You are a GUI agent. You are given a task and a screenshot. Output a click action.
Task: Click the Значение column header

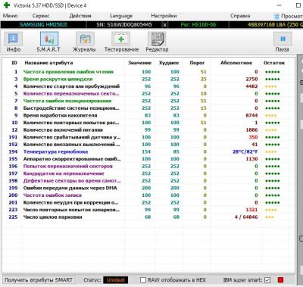(x=139, y=63)
